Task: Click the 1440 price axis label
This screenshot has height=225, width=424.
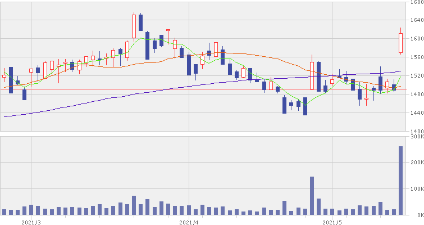Action: pos(416,112)
